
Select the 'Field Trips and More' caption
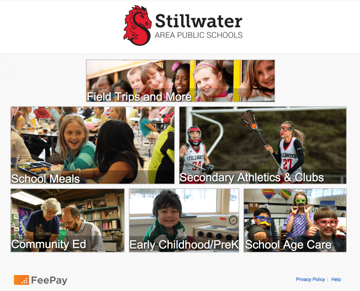[x=139, y=97]
